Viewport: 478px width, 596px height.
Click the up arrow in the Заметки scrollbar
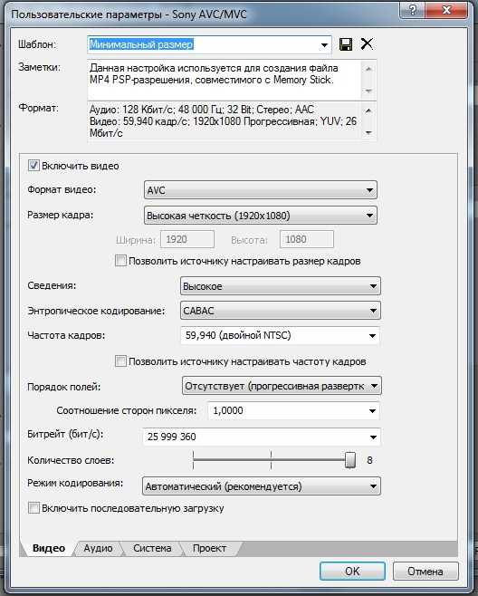[x=368, y=69]
